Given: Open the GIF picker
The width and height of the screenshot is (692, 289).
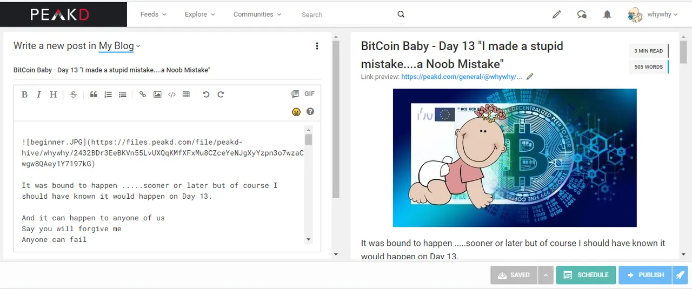Looking at the screenshot, I should coord(309,94).
